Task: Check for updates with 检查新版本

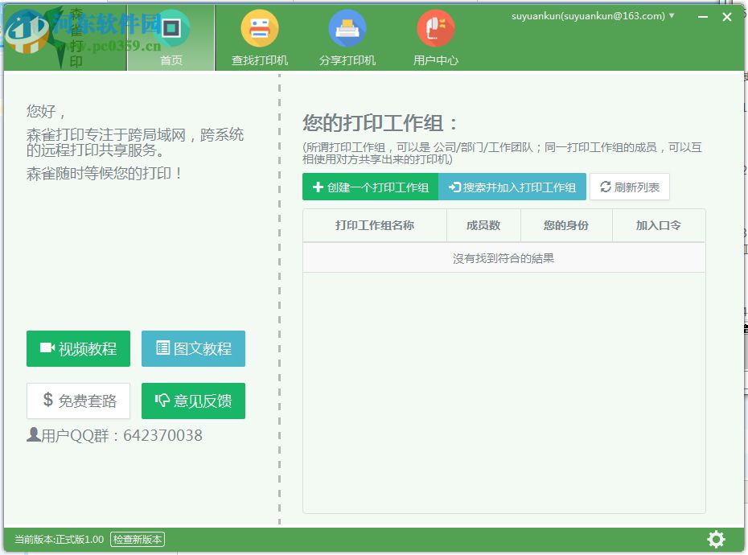Action: tap(137, 540)
